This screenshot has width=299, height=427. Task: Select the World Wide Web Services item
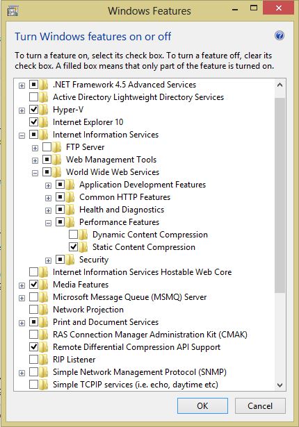click(113, 172)
